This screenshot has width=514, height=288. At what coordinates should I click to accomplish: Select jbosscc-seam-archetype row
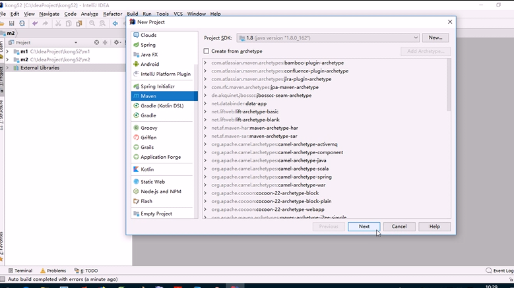click(325, 96)
